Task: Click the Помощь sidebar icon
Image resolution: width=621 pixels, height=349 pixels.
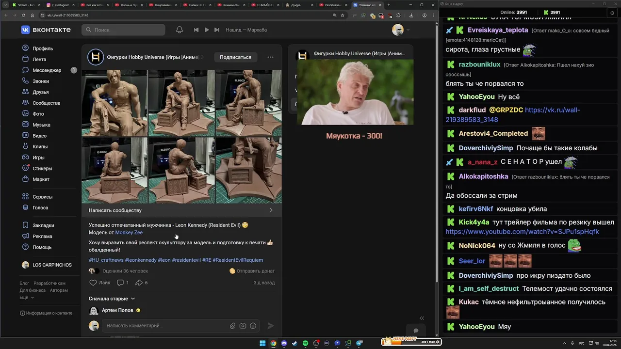Action: (26, 247)
